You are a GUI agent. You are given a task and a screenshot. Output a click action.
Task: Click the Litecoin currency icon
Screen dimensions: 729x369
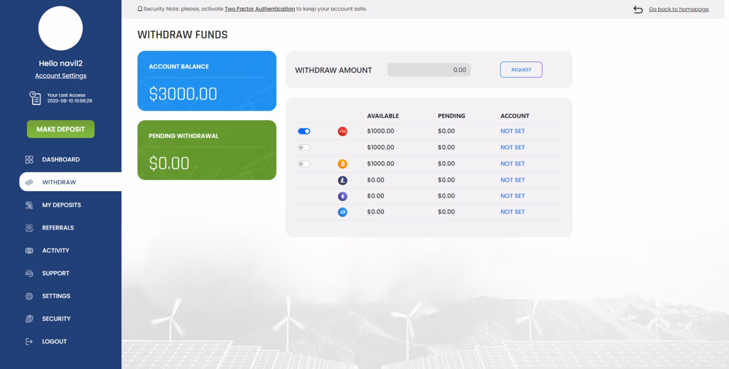click(x=342, y=180)
